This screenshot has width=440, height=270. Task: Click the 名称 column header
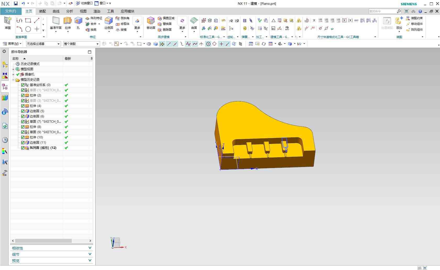coord(37,58)
